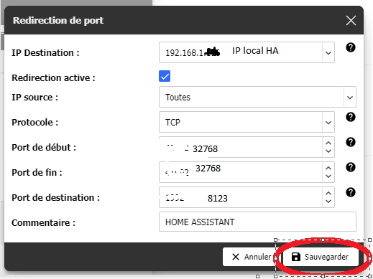Click the Annuler button text
This screenshot has width=373, height=279.
257,257
